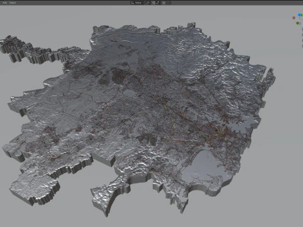Open the pivot point dropdown
Image resolution: width=303 pixels, height=227 pixels.
coord(148,3)
